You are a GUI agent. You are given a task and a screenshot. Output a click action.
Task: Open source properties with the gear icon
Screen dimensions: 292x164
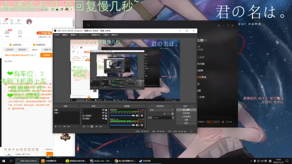pyautogui.click(x=92, y=126)
